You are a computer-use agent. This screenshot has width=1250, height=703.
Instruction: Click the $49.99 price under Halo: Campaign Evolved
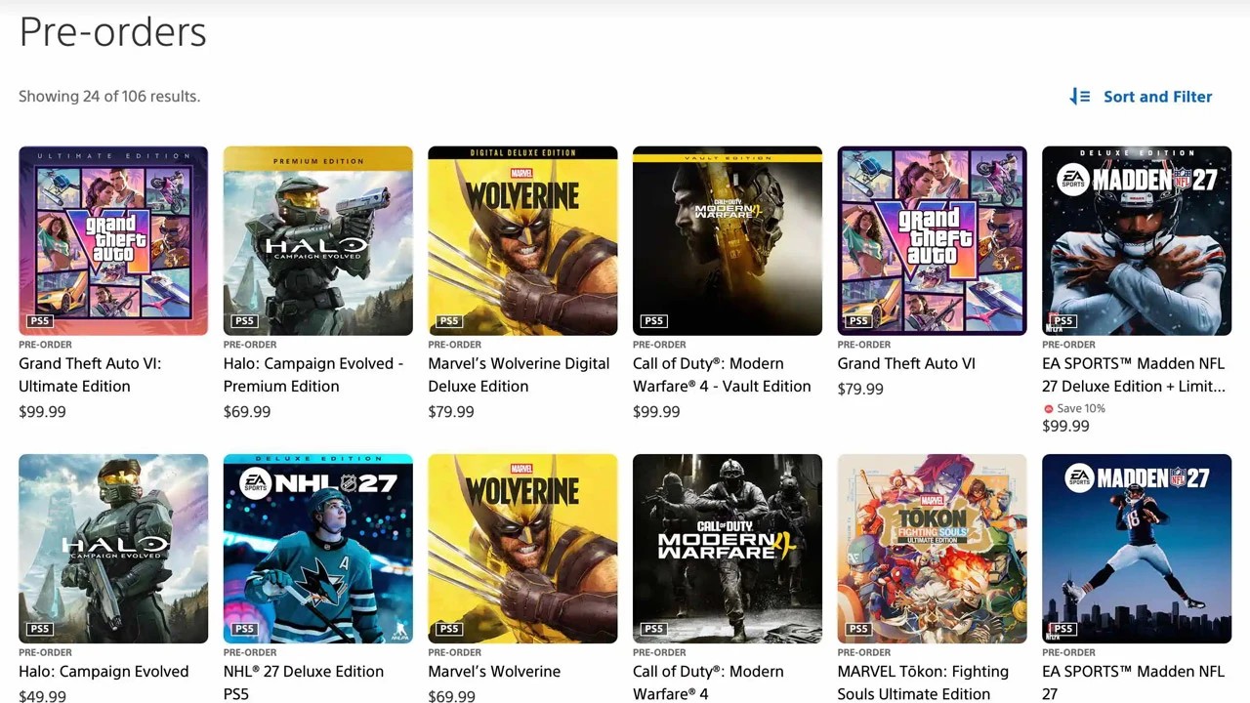tap(42, 696)
